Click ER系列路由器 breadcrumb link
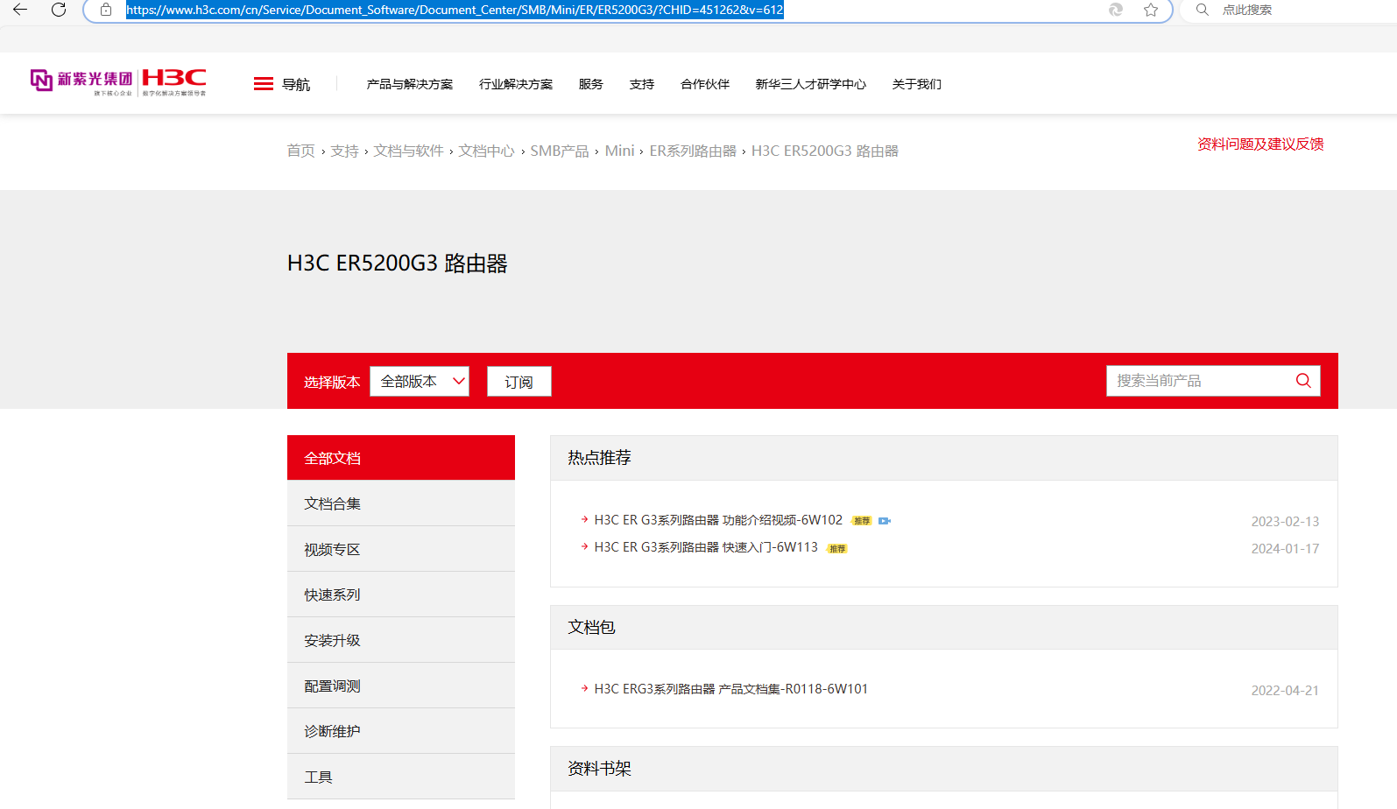 [693, 151]
